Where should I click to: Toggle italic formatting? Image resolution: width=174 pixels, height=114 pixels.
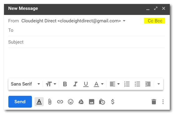(x=75, y=84)
